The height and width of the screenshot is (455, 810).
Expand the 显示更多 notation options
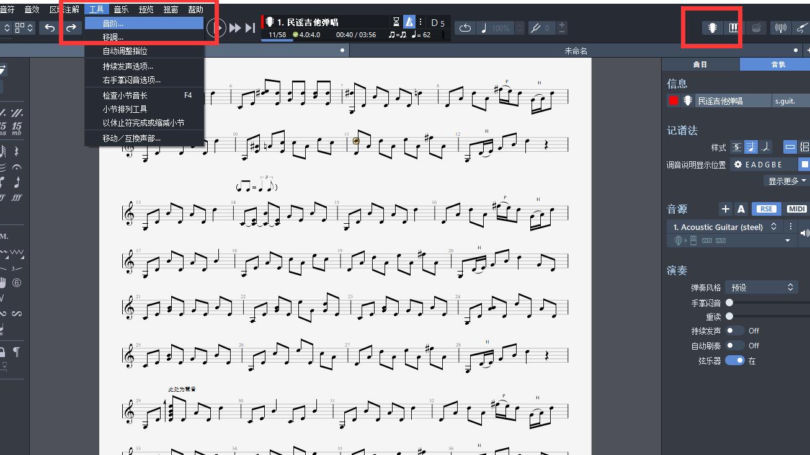click(788, 181)
